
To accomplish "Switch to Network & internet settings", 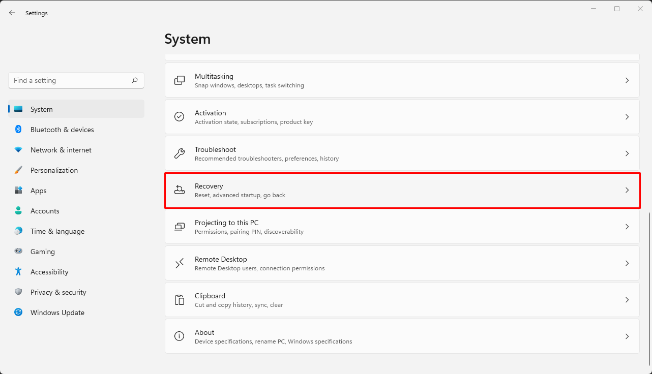I will click(x=61, y=150).
